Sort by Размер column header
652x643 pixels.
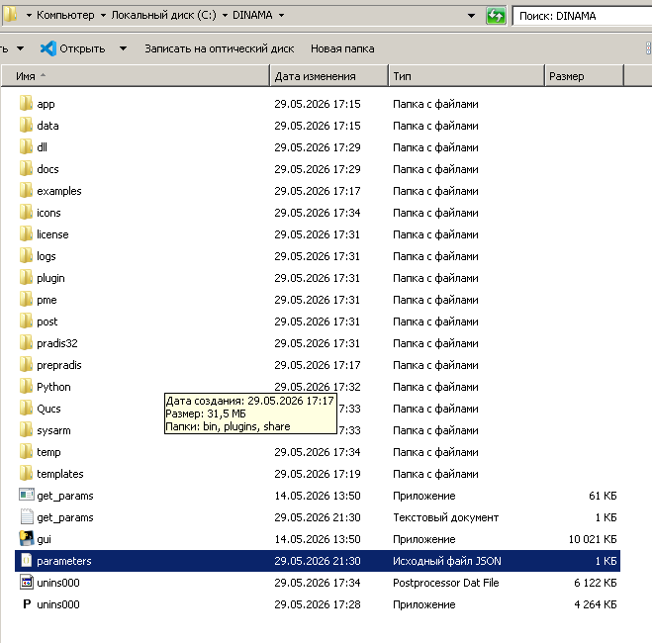pos(584,76)
